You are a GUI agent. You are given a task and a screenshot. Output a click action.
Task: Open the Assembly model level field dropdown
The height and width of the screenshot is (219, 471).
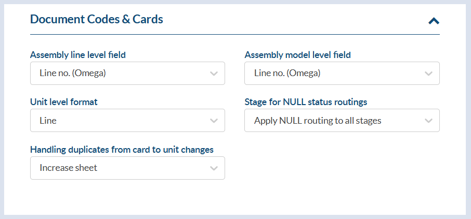pos(342,74)
